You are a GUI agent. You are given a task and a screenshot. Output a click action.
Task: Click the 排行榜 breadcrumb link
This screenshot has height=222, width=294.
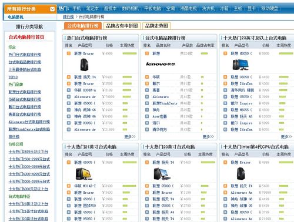(x=68, y=17)
